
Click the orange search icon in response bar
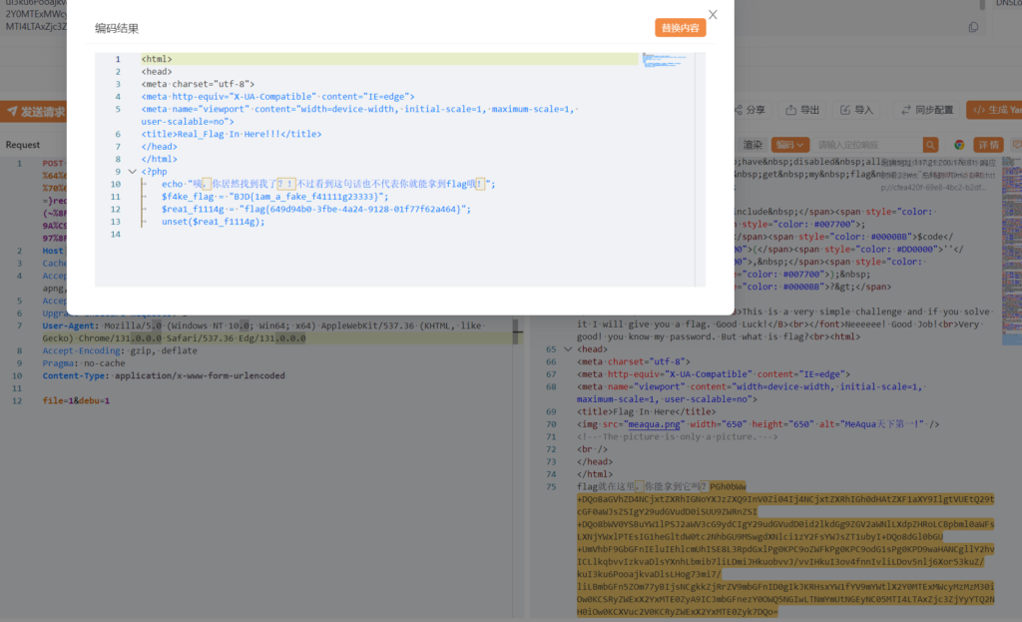tap(930, 145)
